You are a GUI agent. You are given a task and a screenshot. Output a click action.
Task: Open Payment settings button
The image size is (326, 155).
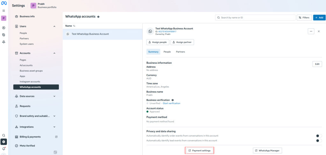tap(199, 151)
